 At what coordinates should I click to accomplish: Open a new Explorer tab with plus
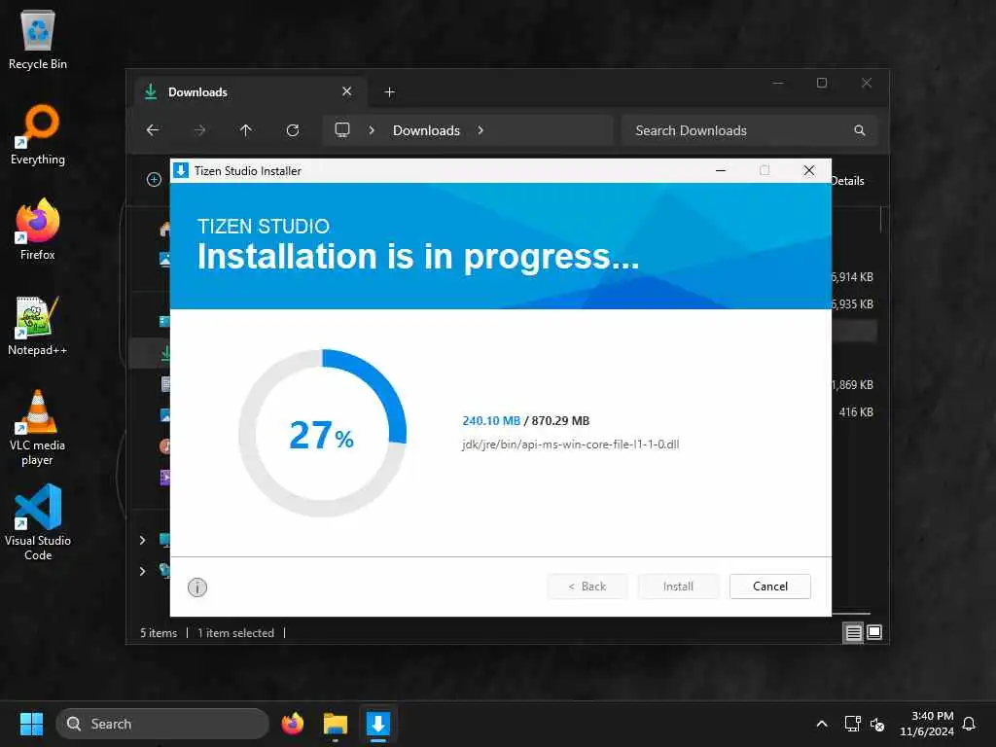(x=389, y=92)
